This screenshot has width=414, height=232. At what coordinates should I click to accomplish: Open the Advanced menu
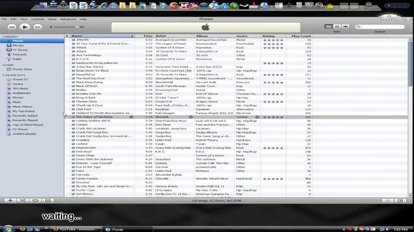click(68, 19)
